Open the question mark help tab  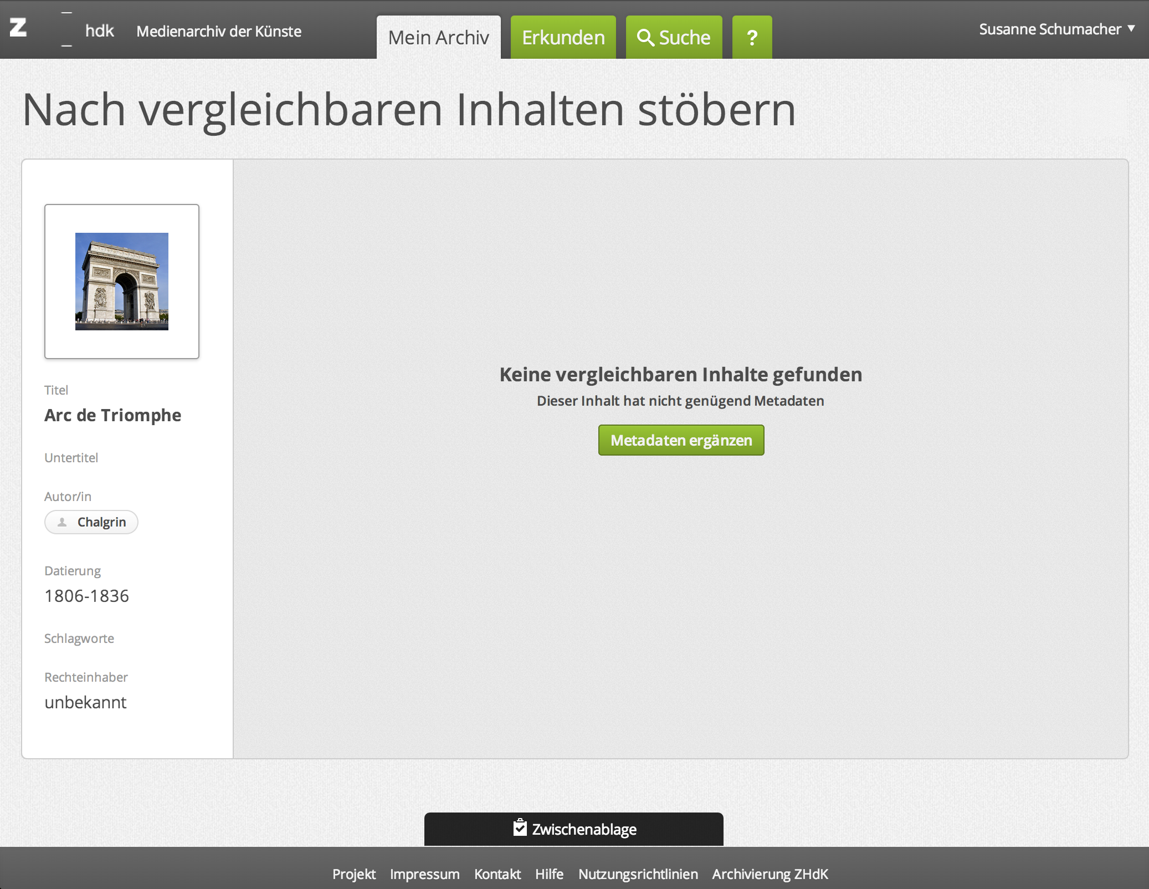click(751, 38)
